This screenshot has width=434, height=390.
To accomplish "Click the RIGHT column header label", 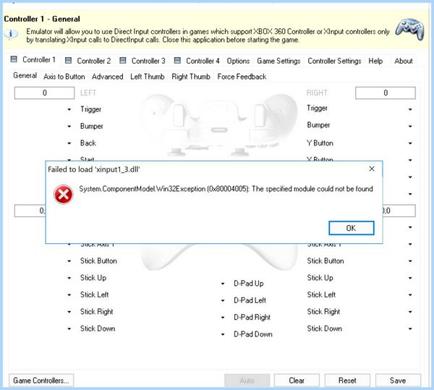I will (317, 93).
